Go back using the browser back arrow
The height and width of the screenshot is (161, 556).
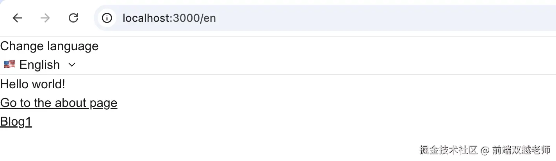17,18
